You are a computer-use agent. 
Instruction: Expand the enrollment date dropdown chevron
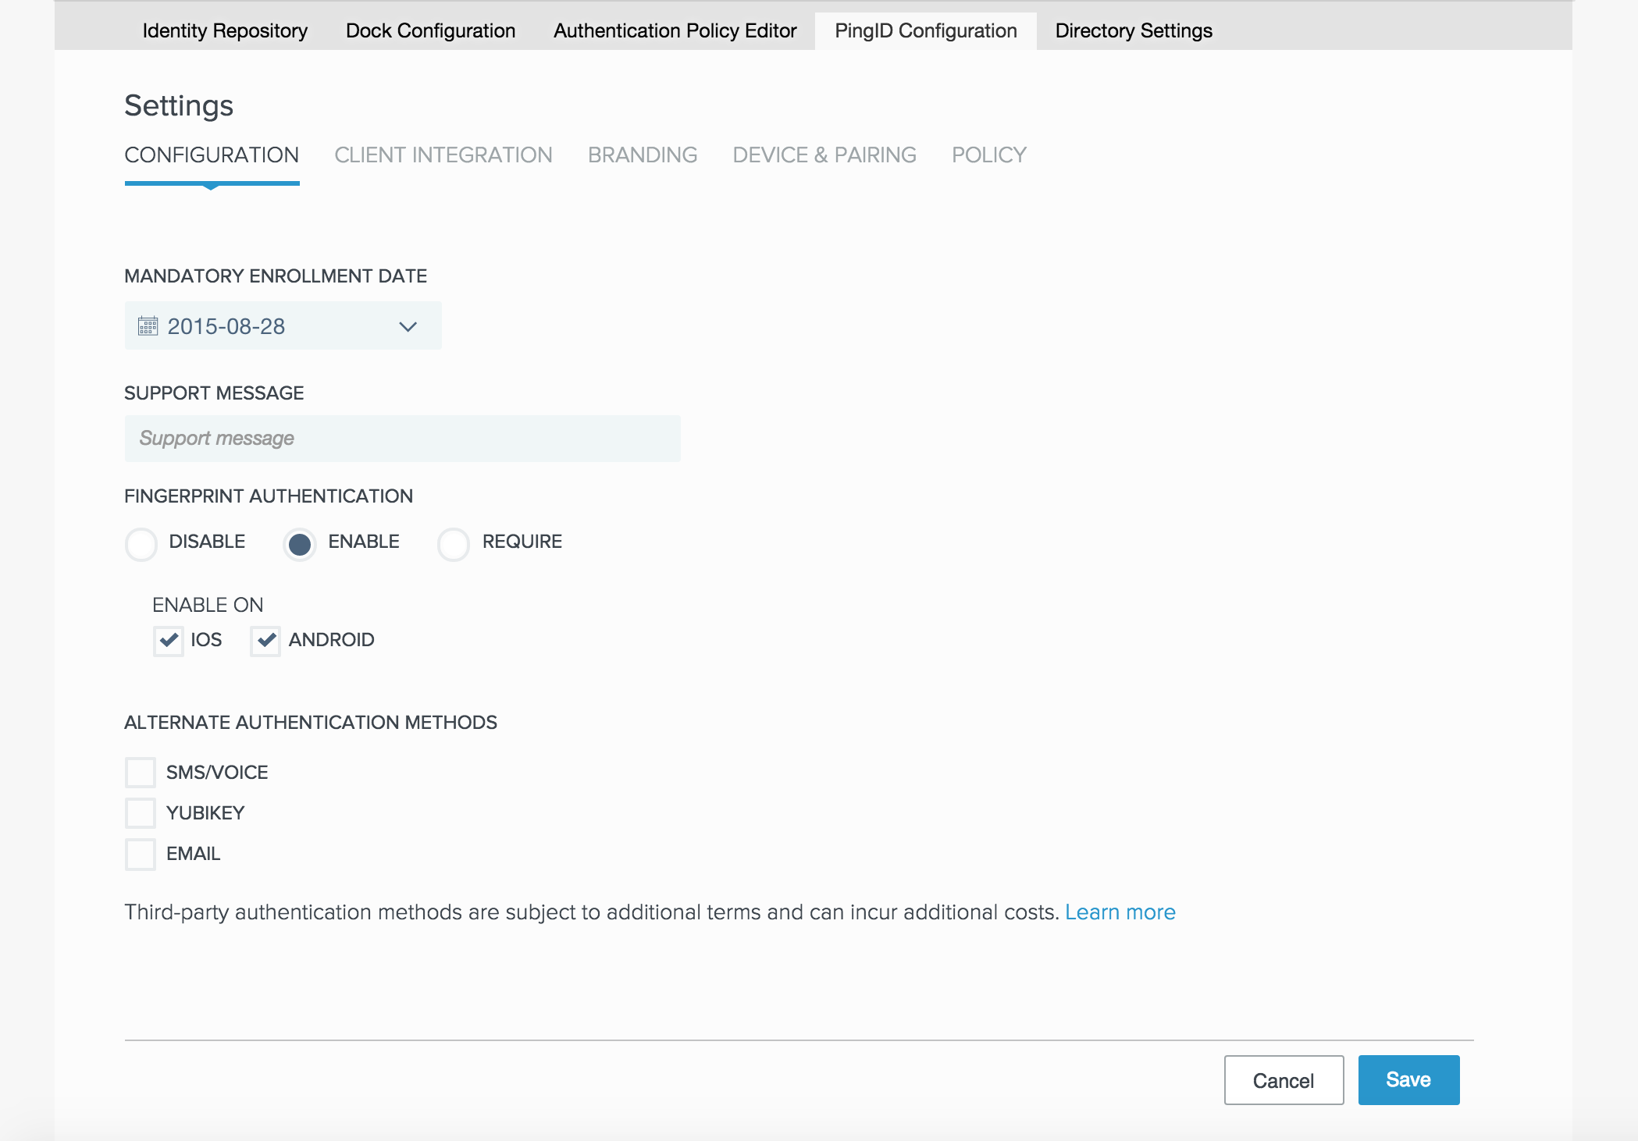408,326
